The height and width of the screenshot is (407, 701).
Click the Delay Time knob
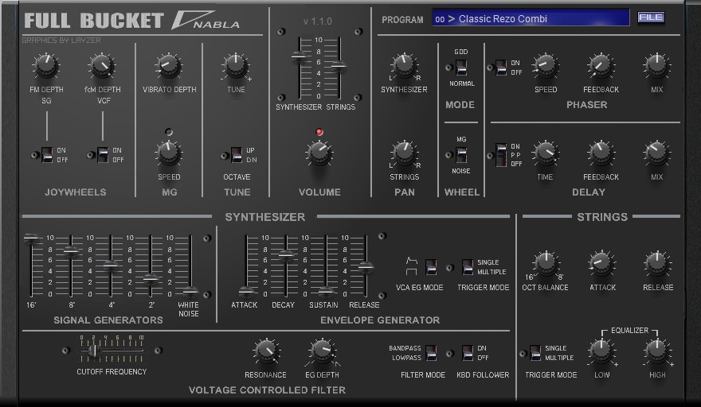(x=545, y=152)
